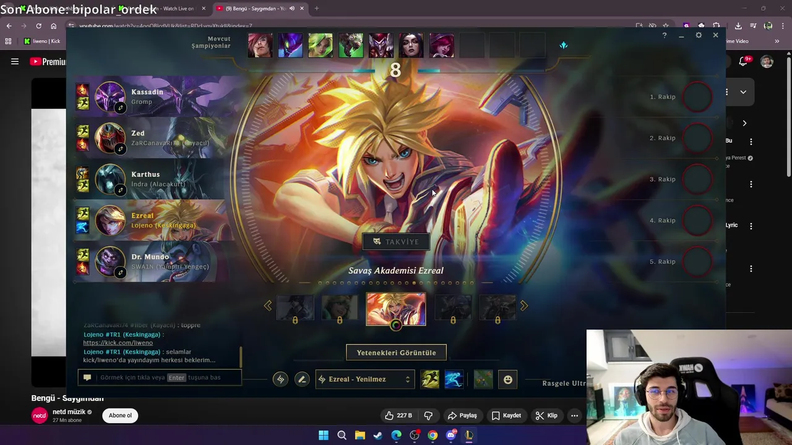Viewport: 792px width, 445px height.
Task: Request champion swap on Dr. Mundo's portrait
Action: [121, 273]
